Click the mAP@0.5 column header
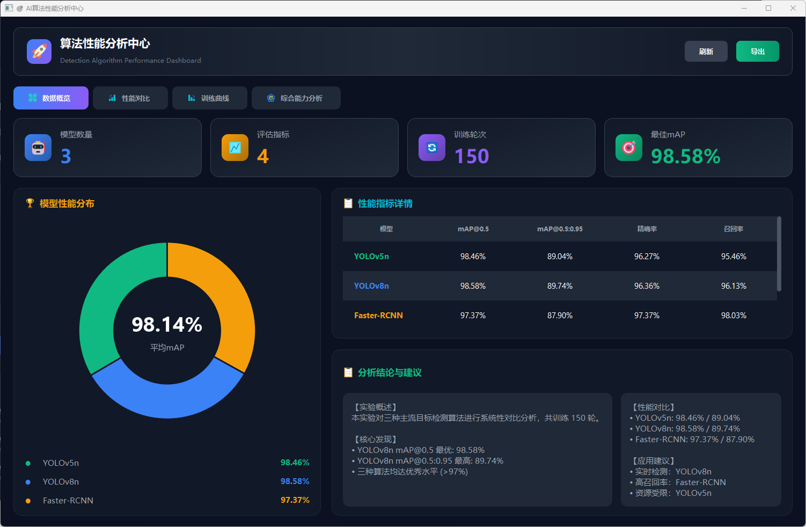The height and width of the screenshot is (527, 806). tap(473, 229)
